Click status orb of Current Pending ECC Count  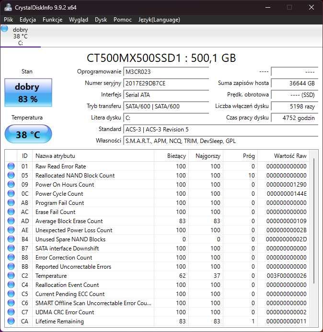11,294
